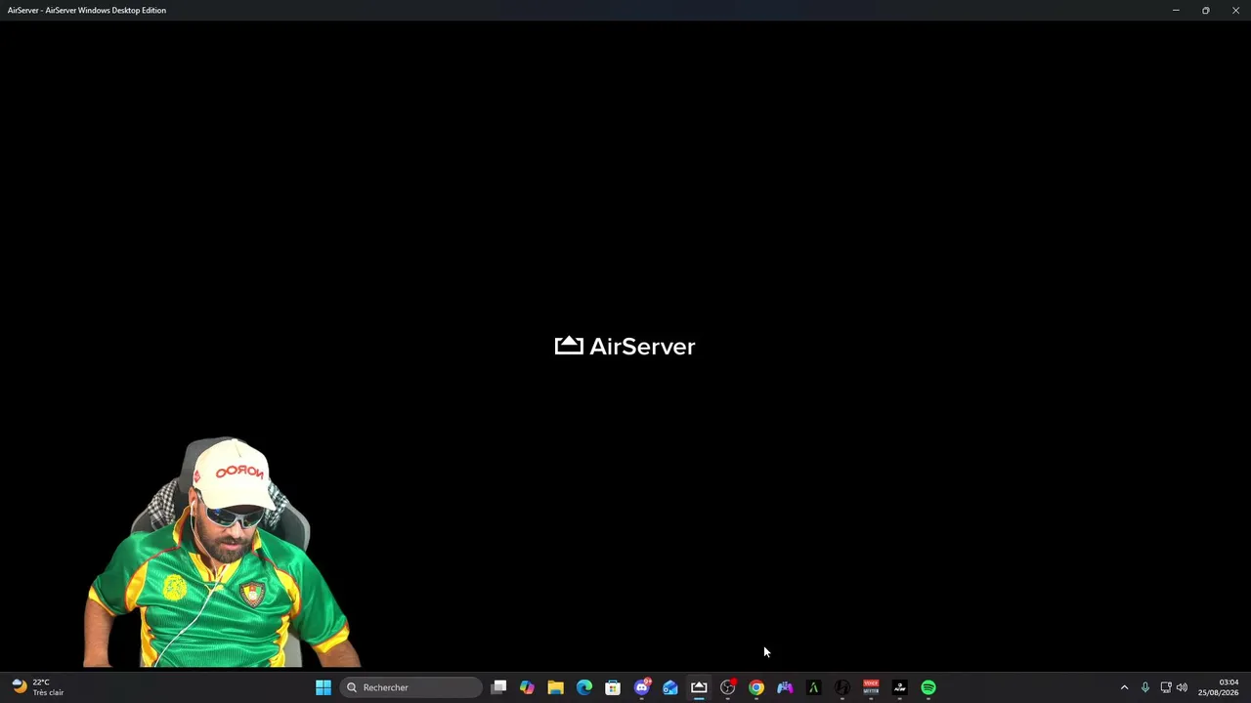
Task: Open the Windows Start menu
Action: coord(324,687)
